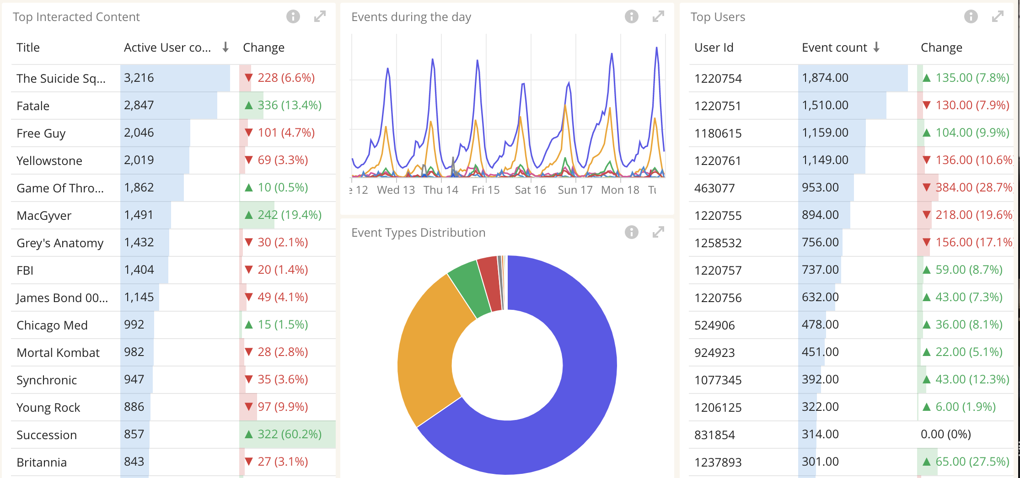The height and width of the screenshot is (478, 1020).
Task: Click the 3,216 active user count
Action: 139,78
